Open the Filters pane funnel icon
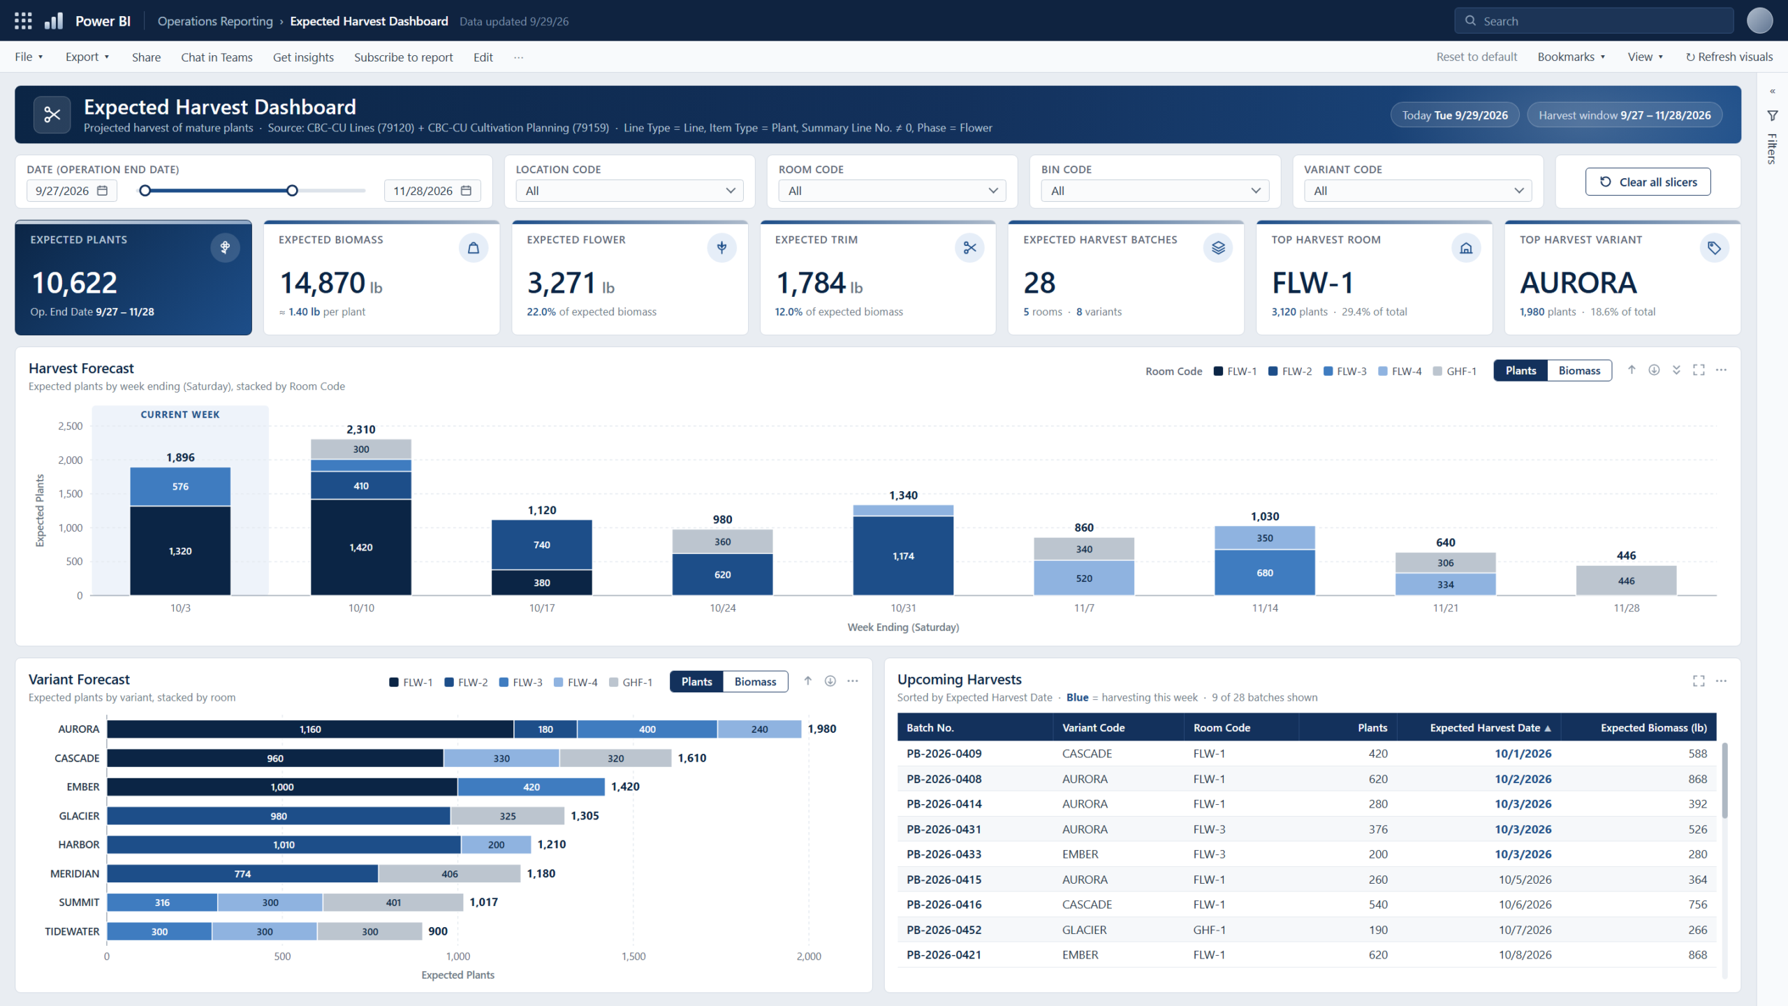 coord(1773,116)
